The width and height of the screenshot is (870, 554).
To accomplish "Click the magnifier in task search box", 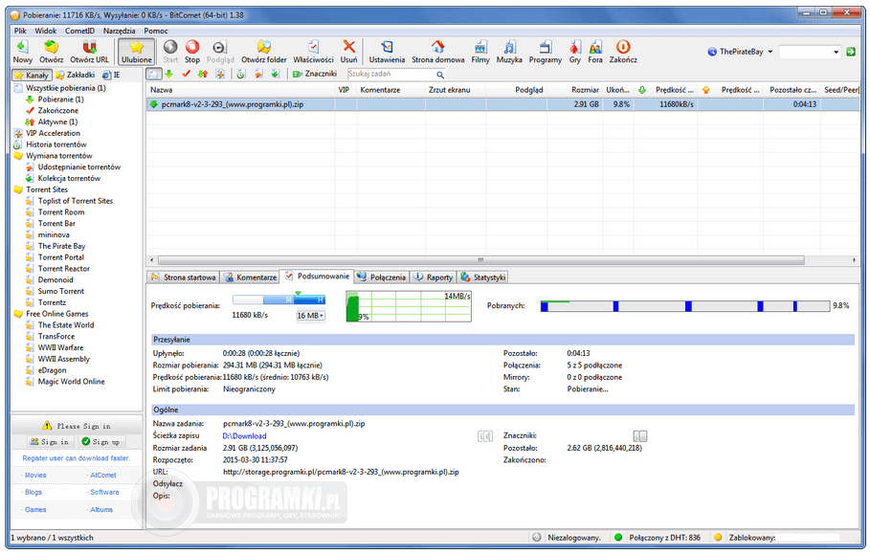I will pos(440,75).
